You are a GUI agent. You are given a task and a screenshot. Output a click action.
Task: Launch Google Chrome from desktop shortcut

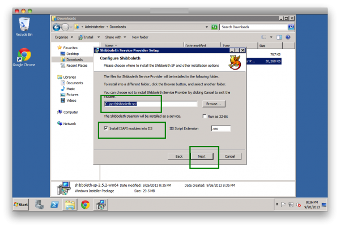(x=24, y=56)
